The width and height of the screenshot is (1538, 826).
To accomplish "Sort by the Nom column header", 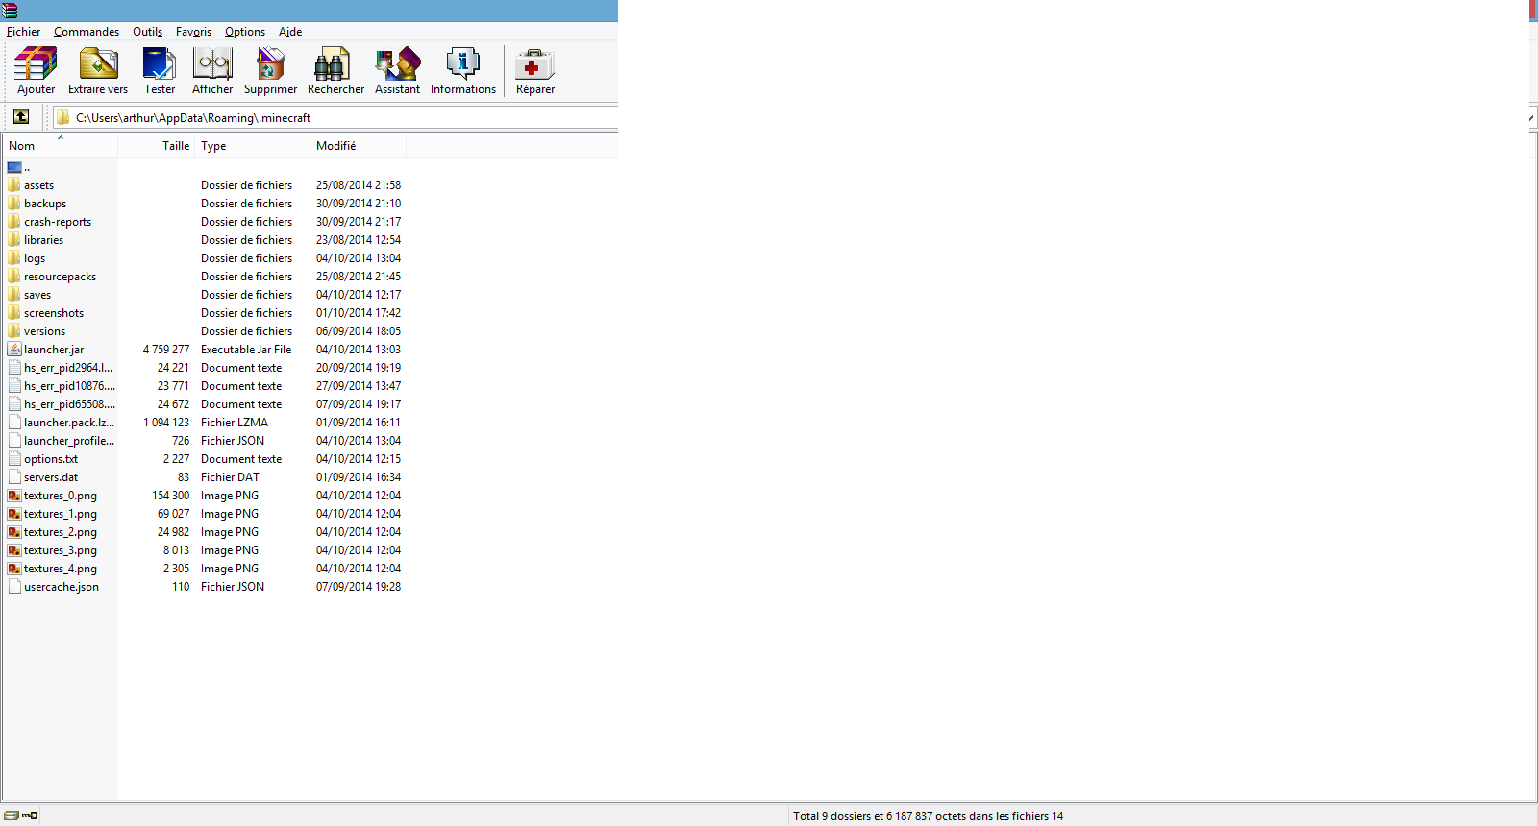I will [x=60, y=146].
